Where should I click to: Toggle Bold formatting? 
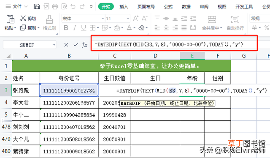click(x=66, y=27)
